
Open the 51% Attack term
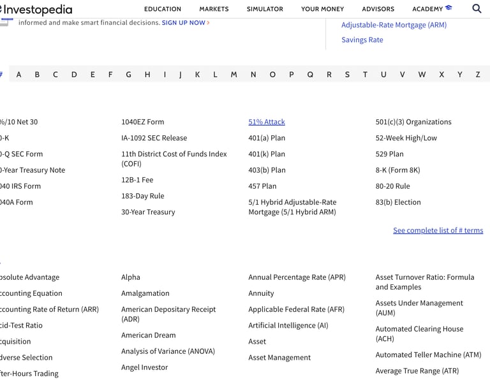point(267,122)
